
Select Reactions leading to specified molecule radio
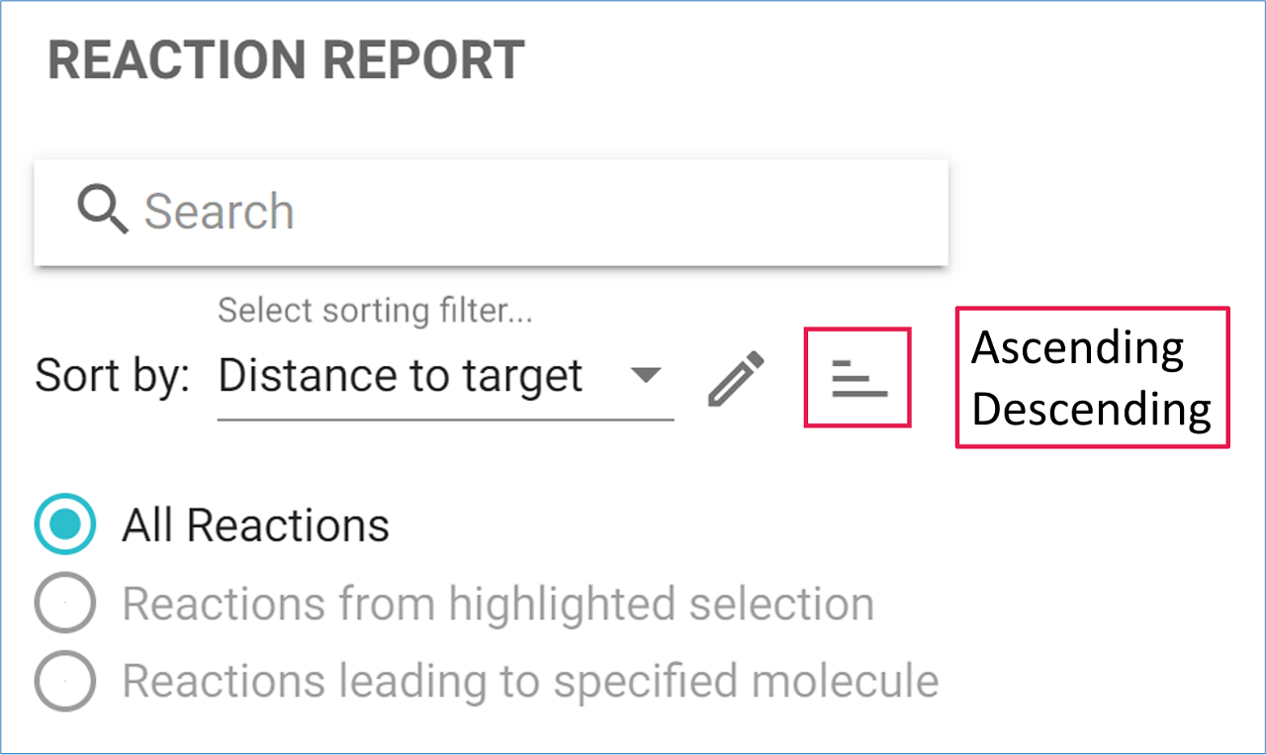click(x=65, y=681)
